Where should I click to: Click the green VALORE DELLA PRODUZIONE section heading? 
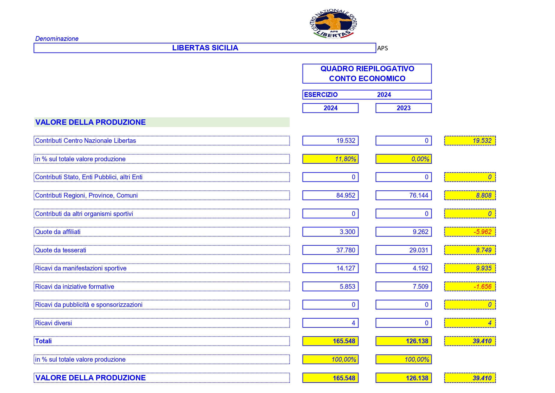coord(162,122)
